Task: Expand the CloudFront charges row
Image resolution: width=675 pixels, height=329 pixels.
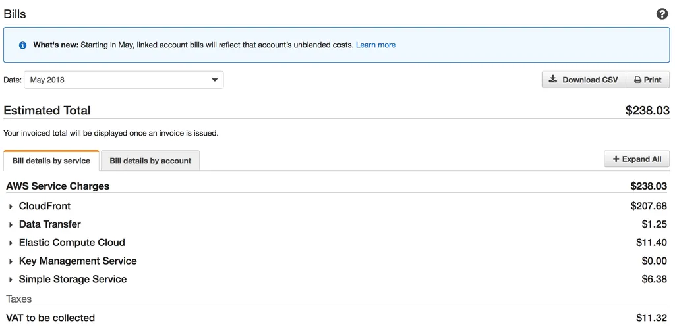Action: [11, 207]
